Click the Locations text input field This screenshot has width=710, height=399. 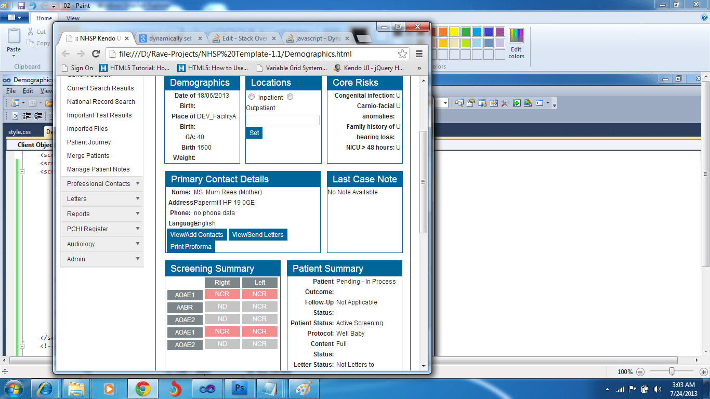coord(283,120)
